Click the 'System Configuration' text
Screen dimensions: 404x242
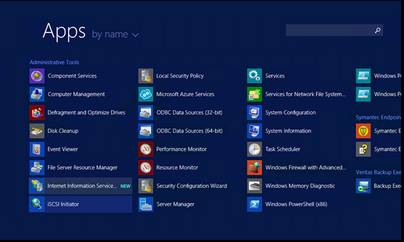coord(291,113)
